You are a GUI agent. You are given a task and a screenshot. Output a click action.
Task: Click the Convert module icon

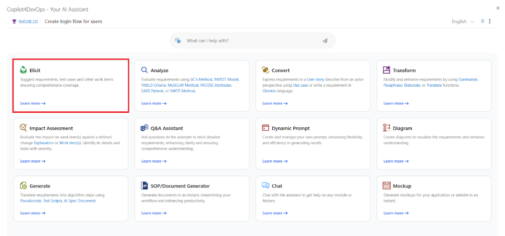265,70
